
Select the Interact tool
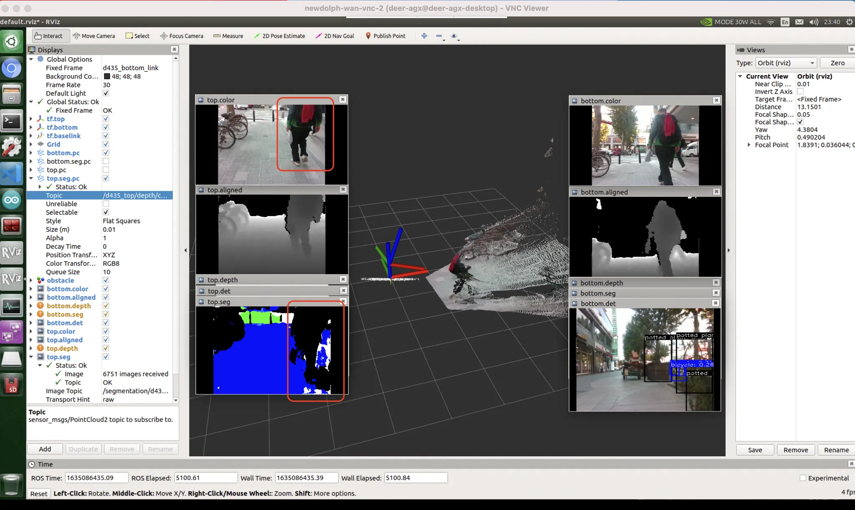pos(48,36)
